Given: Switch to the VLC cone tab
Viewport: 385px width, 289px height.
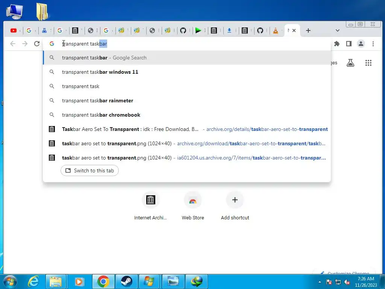Looking at the screenshot, I should (276, 30).
